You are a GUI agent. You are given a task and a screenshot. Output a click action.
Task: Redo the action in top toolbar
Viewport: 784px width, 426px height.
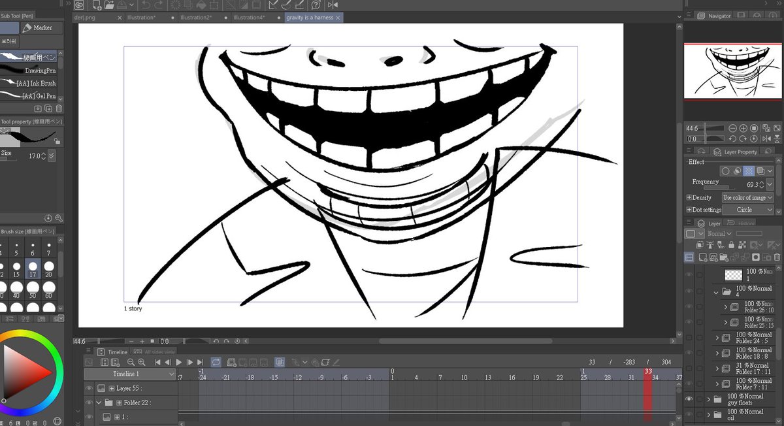(159, 5)
